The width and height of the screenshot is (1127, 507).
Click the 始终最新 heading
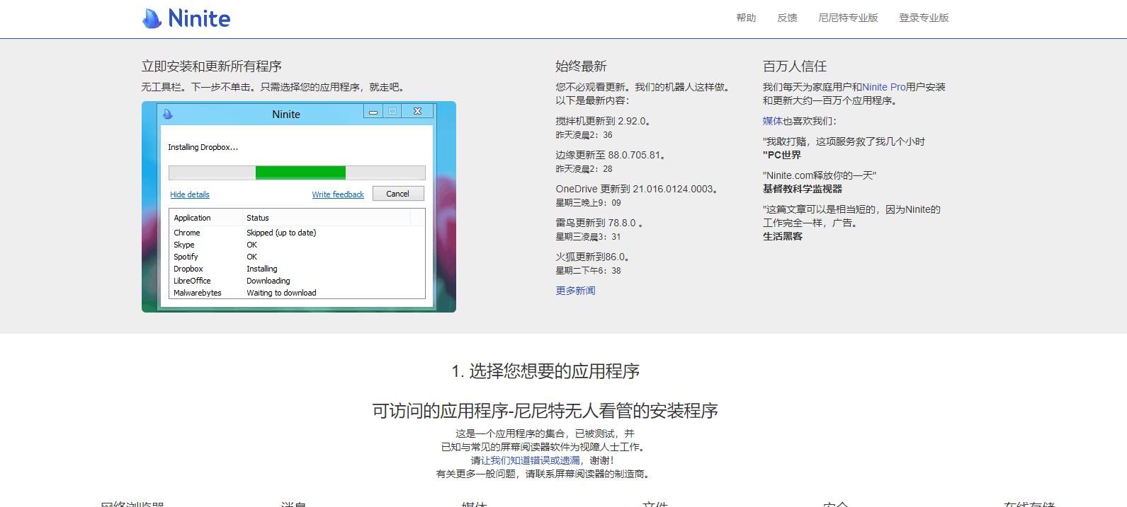coord(581,66)
